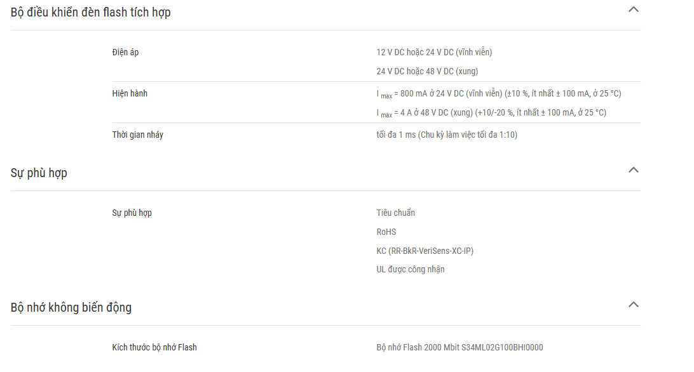694x372 pixels.
Task: Select the Kích thước bộ nhớ Flash label
Action: click(154, 347)
